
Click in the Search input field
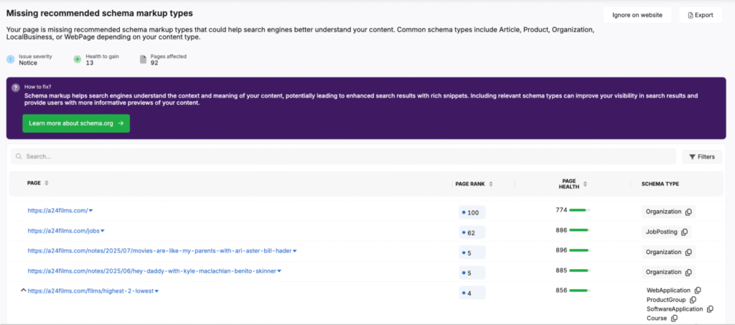click(x=343, y=157)
